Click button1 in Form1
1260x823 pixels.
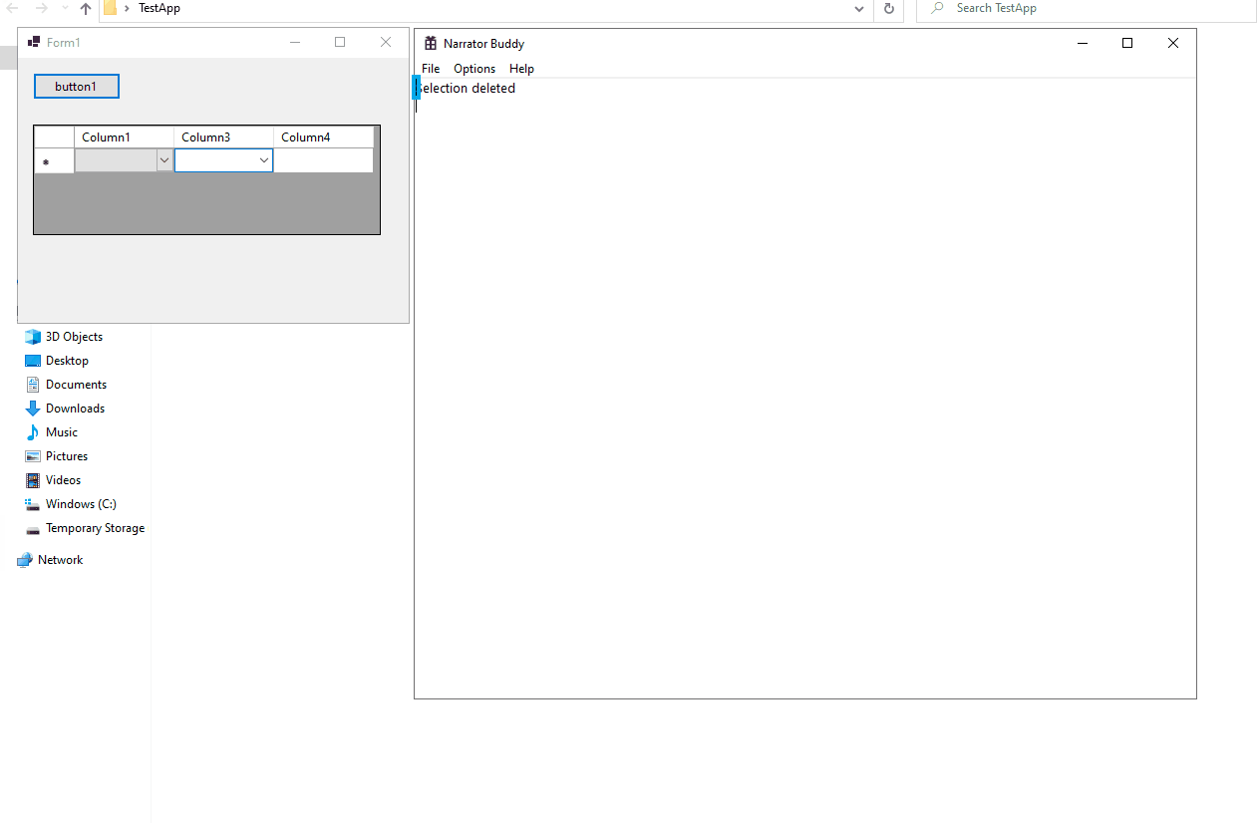tap(76, 86)
